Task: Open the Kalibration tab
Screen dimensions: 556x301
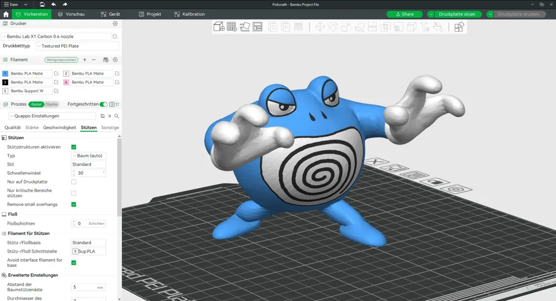Action: tap(190, 14)
